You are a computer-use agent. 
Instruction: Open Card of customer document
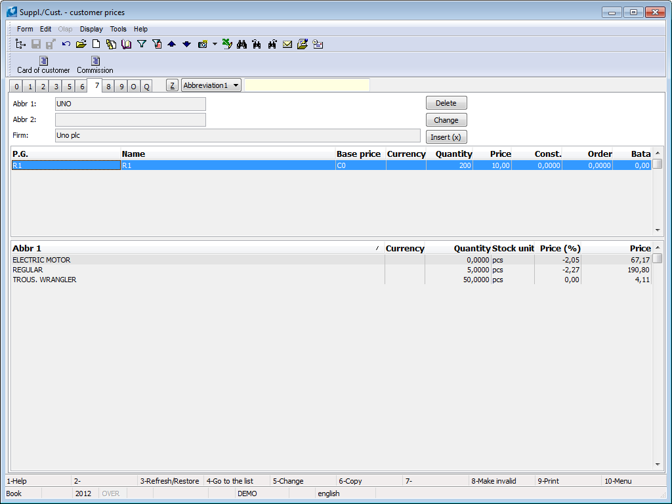click(43, 65)
